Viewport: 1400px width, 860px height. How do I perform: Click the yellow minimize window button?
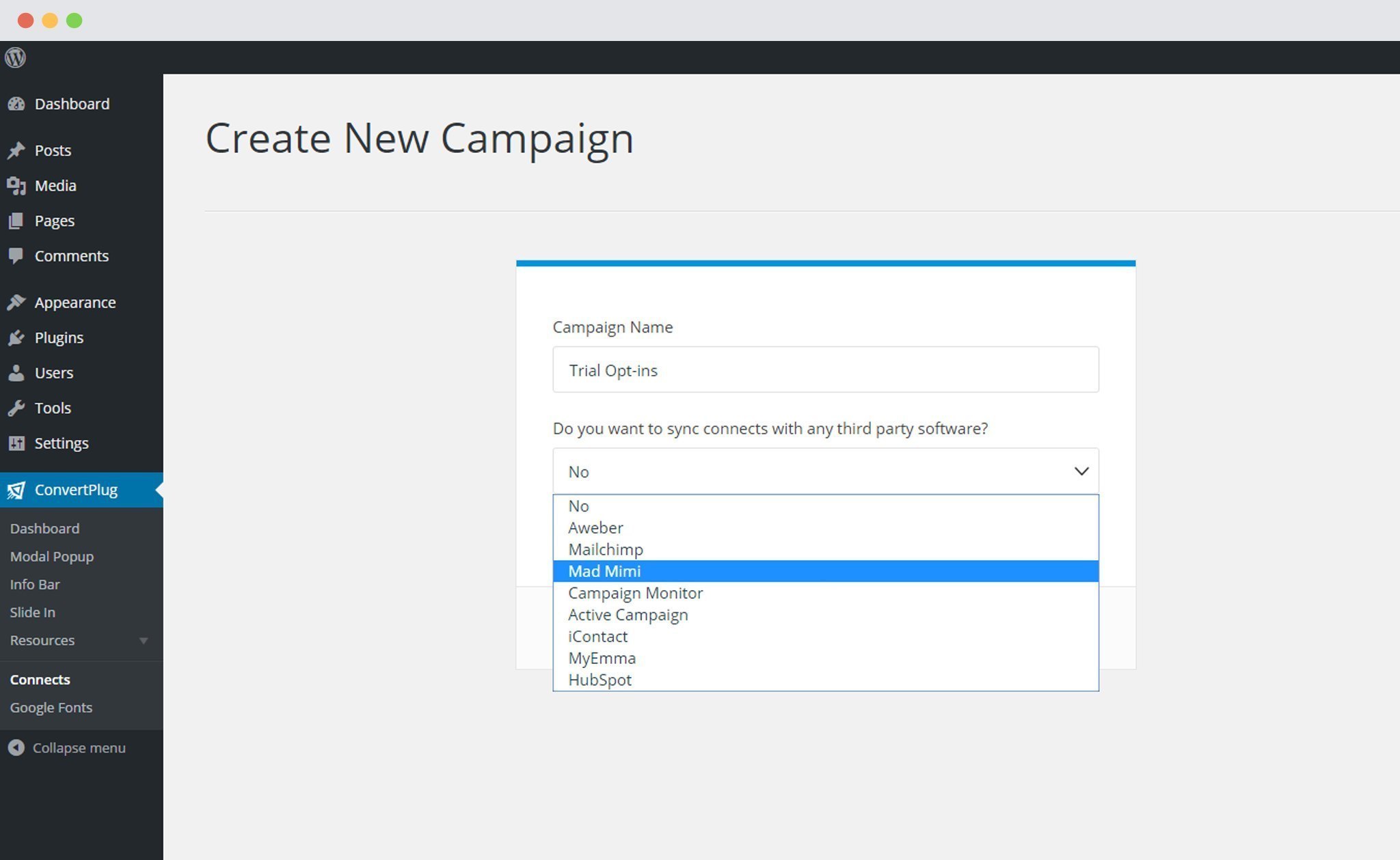[50, 20]
